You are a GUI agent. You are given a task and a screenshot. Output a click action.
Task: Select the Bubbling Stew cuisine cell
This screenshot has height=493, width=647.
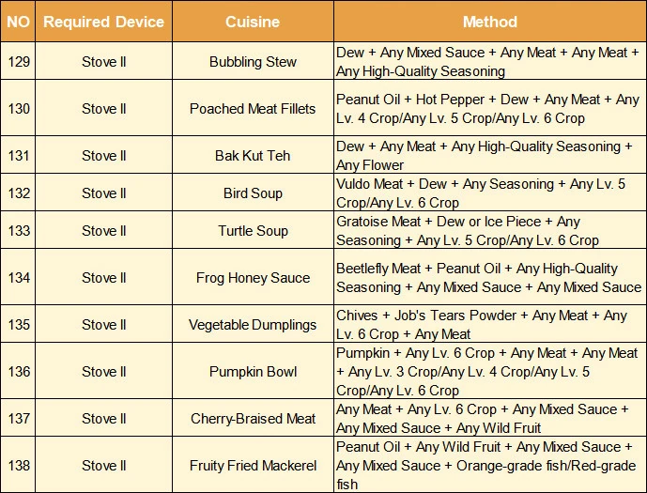[x=253, y=62]
